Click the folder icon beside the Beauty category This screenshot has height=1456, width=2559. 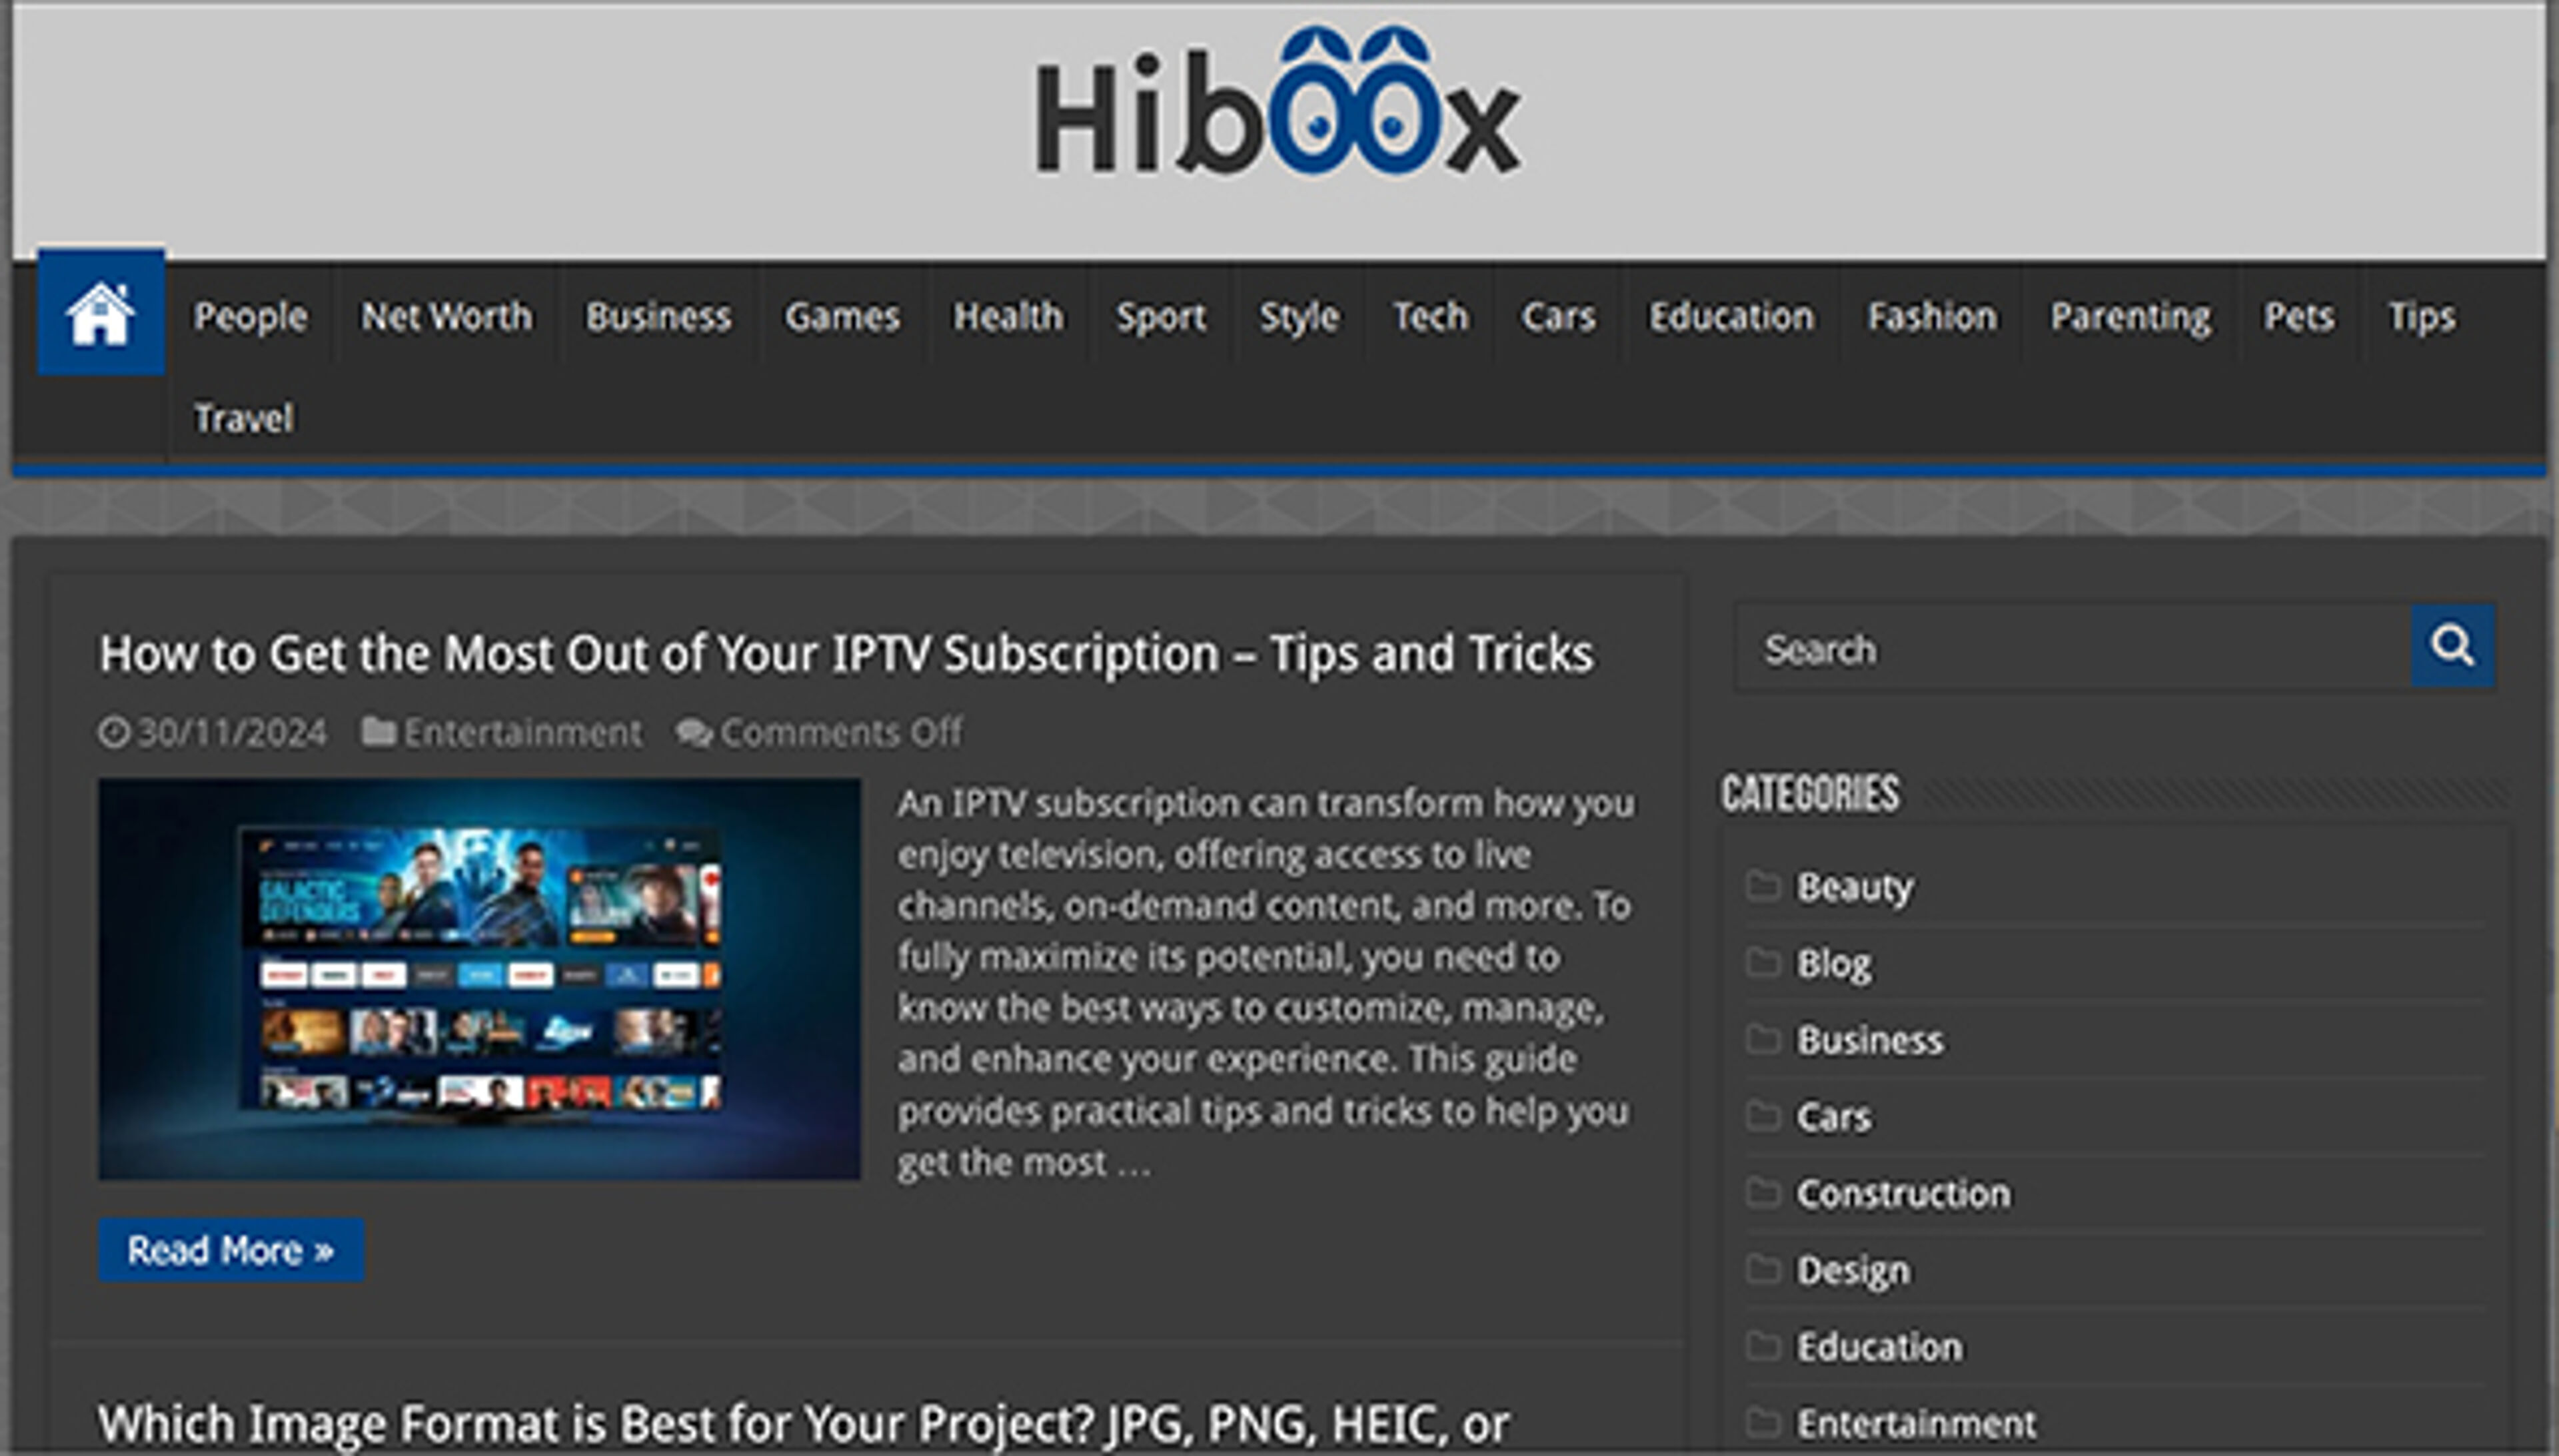click(x=1763, y=886)
